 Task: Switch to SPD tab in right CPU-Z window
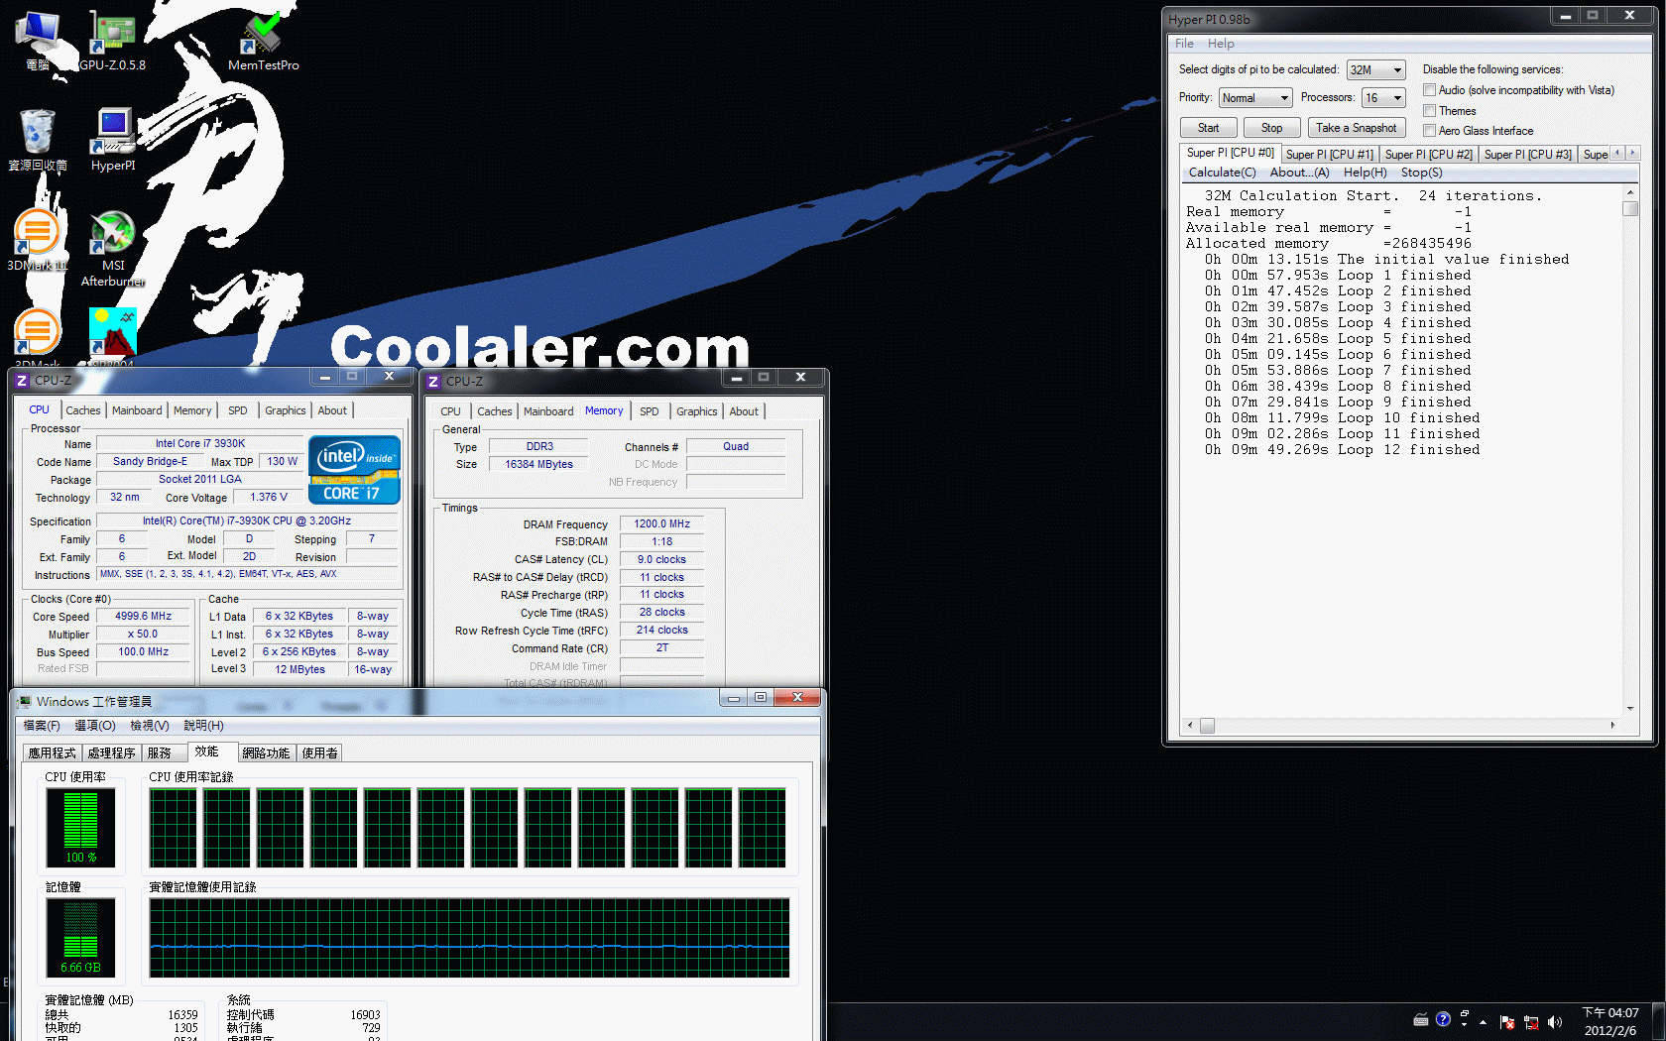[650, 411]
